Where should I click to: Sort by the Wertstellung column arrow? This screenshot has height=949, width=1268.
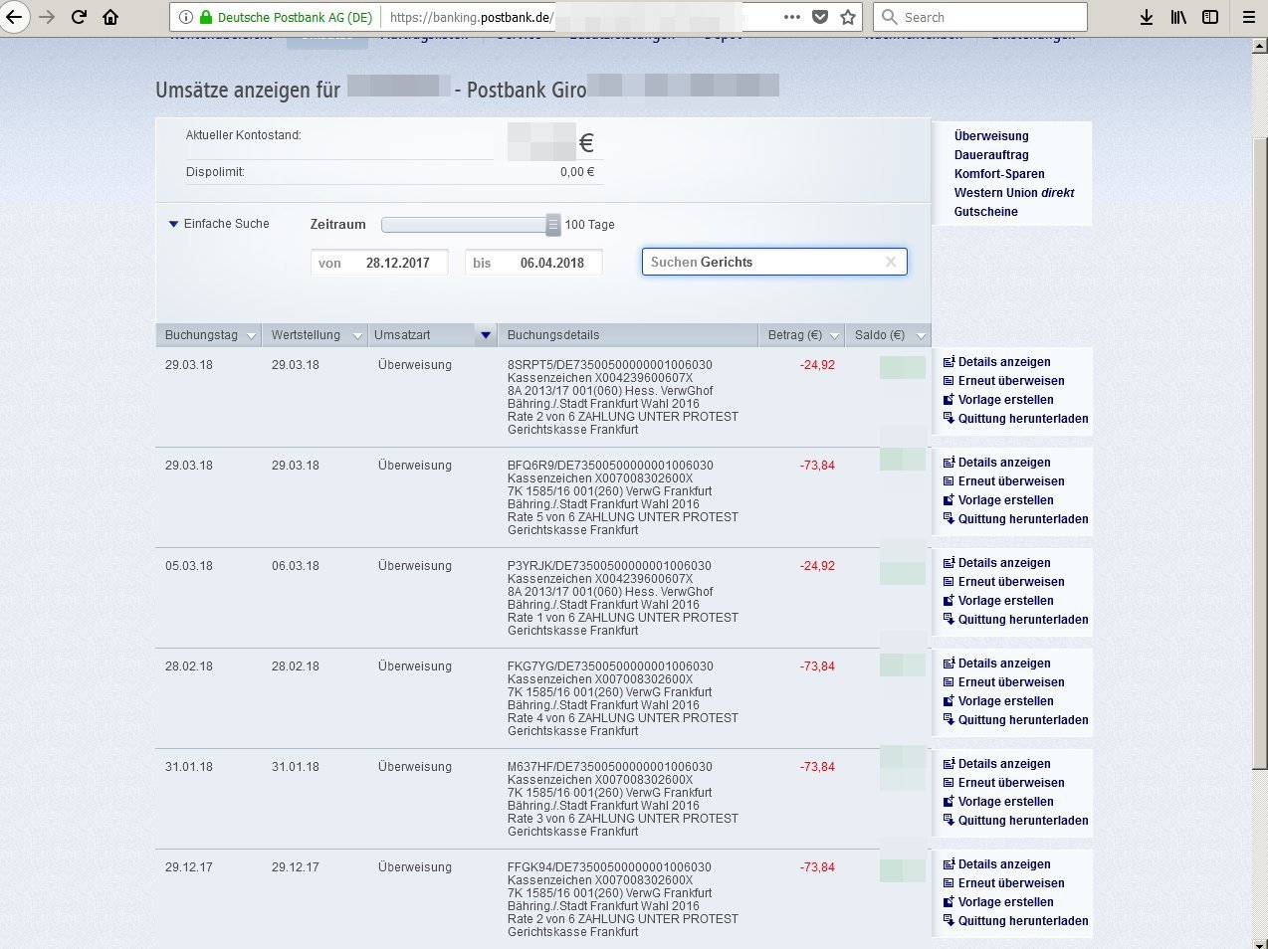(358, 336)
